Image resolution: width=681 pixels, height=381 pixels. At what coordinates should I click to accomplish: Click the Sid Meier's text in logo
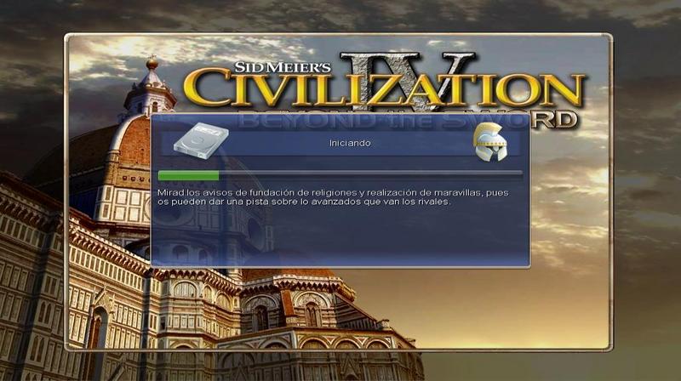283,66
